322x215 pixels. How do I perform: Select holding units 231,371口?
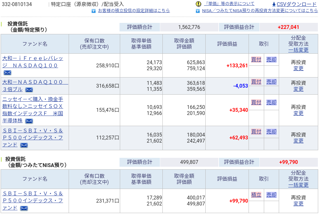coord(108,201)
